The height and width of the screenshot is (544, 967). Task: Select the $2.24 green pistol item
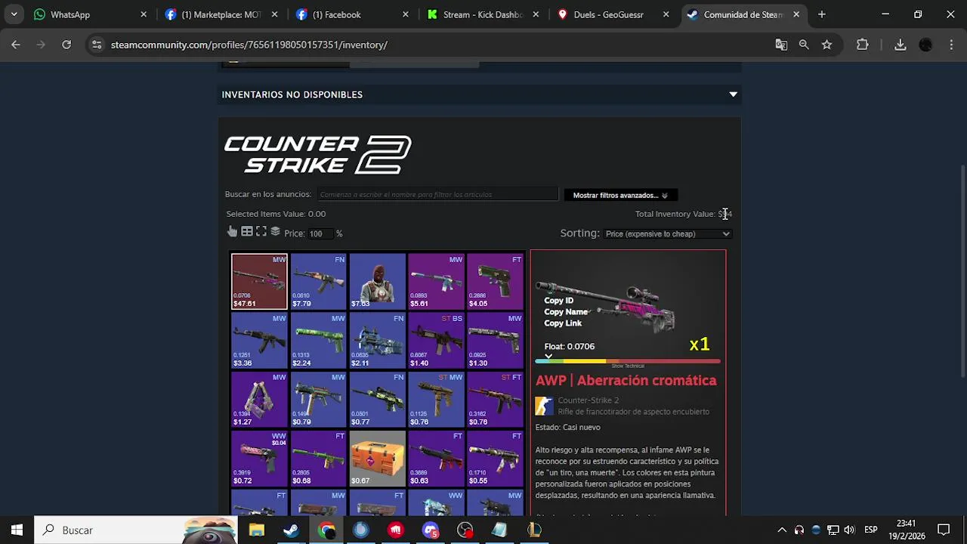[318, 340]
